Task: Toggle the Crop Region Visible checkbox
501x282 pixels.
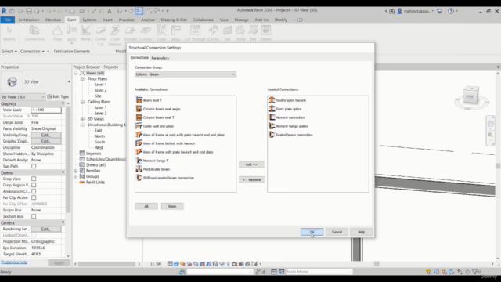Action: (34, 185)
